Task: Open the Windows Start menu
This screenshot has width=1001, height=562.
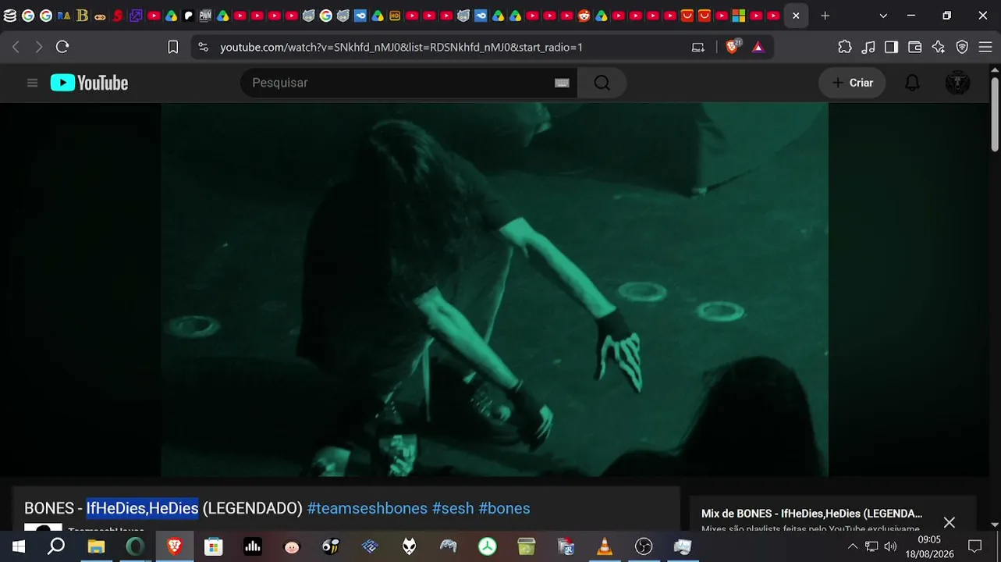Action: pos(18,546)
